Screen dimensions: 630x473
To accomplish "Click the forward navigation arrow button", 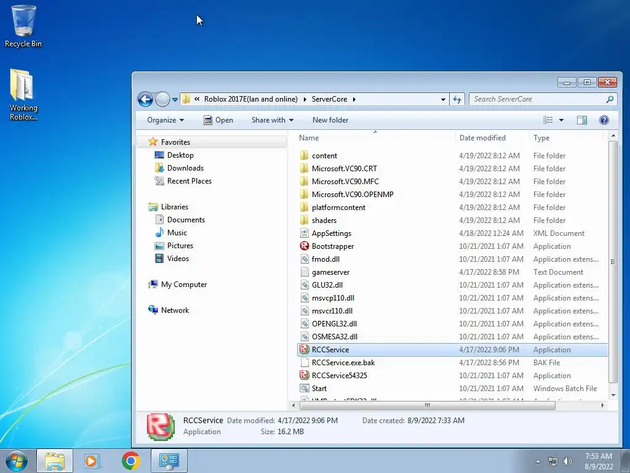I will [x=162, y=99].
